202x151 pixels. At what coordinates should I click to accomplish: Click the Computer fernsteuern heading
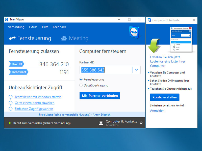[103, 51]
